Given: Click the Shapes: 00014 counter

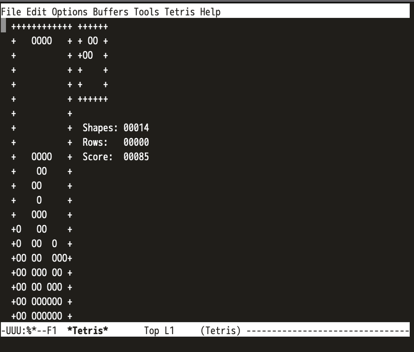Looking at the screenshot, I should pyautogui.click(x=116, y=128).
